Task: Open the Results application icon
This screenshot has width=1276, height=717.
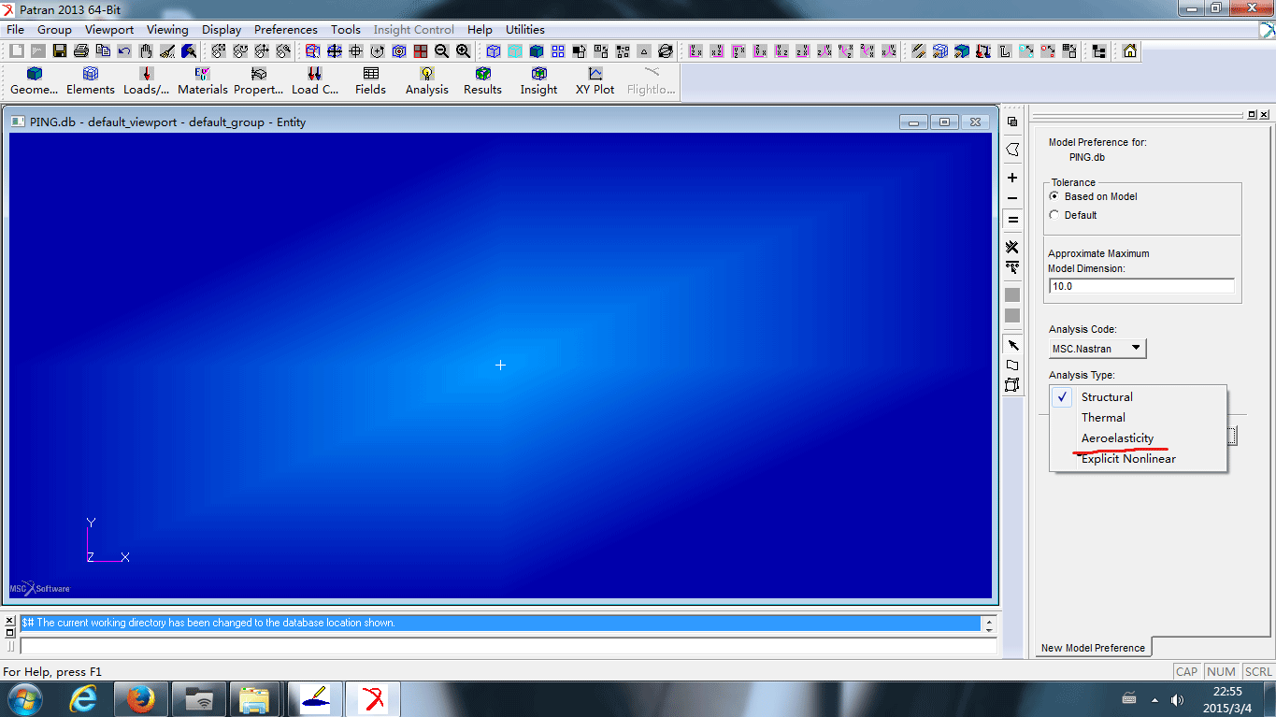Action: click(x=483, y=81)
